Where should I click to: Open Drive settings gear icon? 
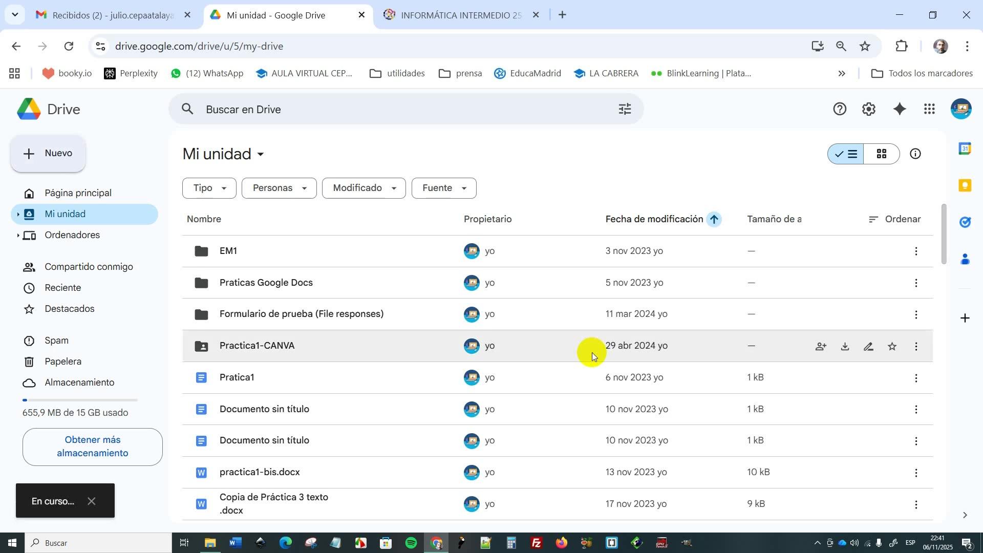tap(869, 109)
